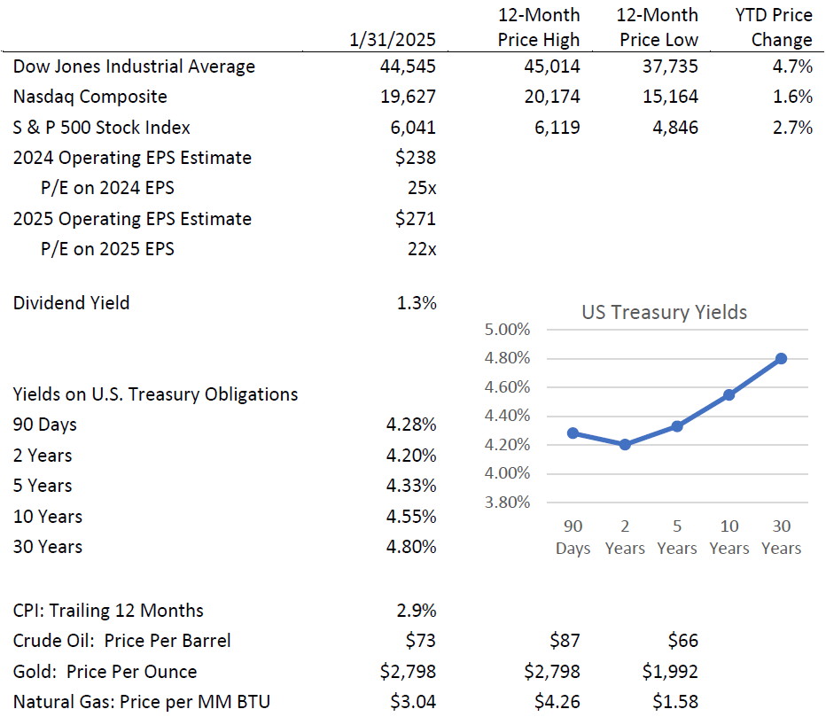Click natural gas price $3.04
This screenshot has width=826, height=717.
point(413,702)
